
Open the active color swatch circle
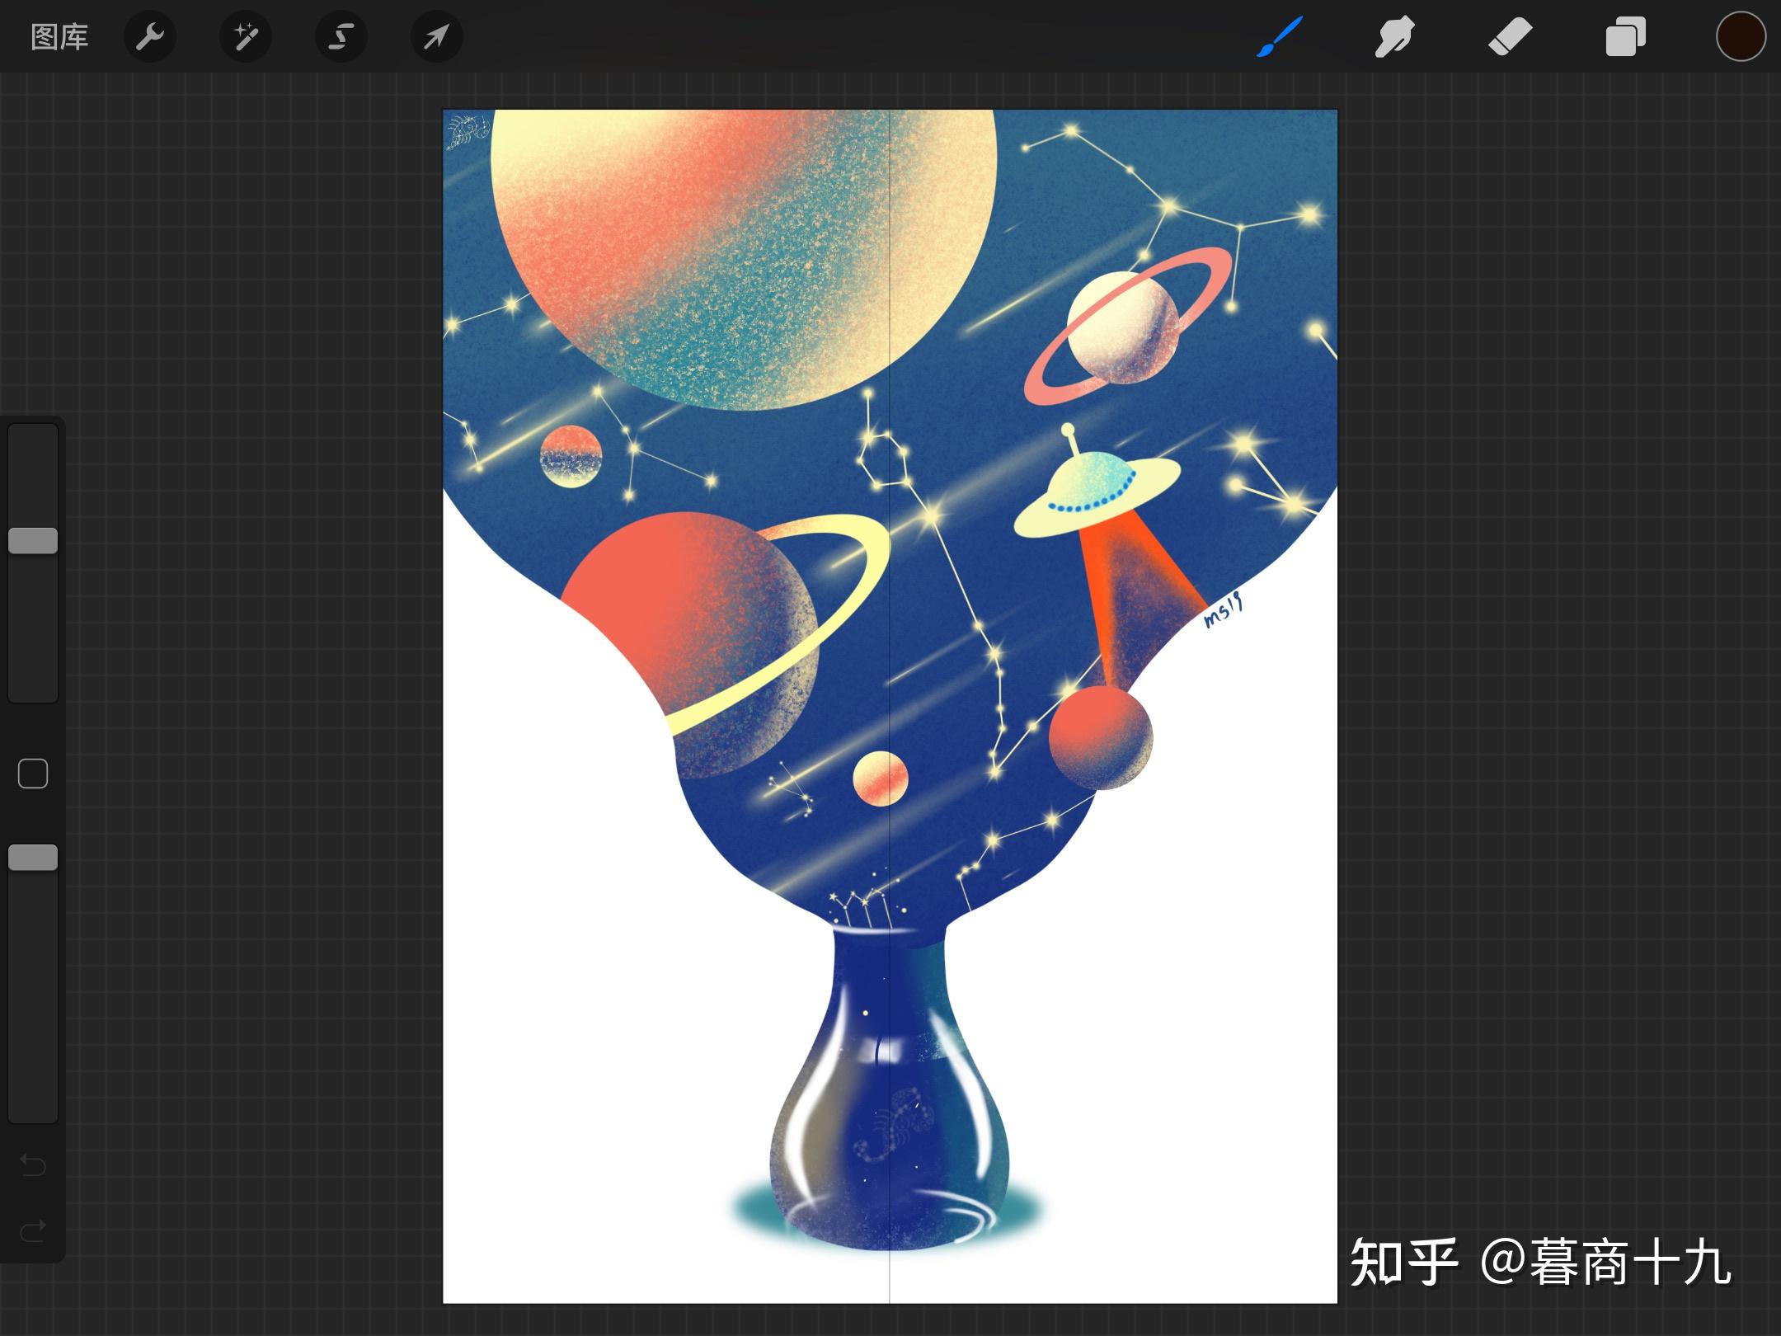pyautogui.click(x=1741, y=37)
